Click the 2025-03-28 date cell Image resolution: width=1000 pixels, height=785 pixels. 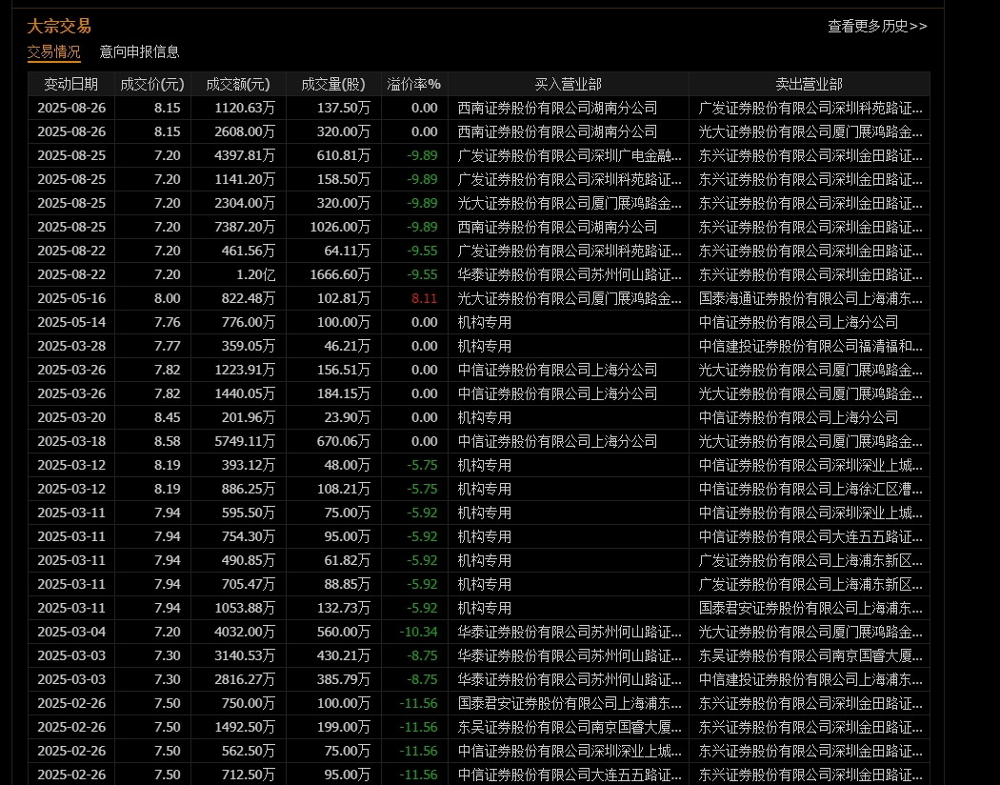point(71,346)
